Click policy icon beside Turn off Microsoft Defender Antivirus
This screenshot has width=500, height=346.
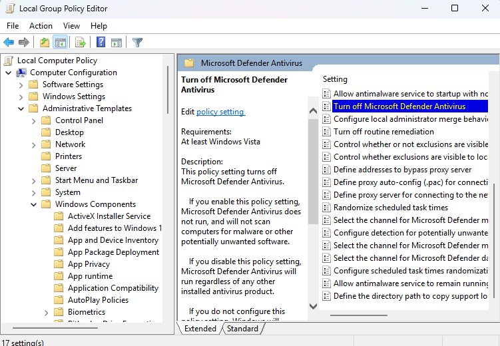tap(326, 106)
